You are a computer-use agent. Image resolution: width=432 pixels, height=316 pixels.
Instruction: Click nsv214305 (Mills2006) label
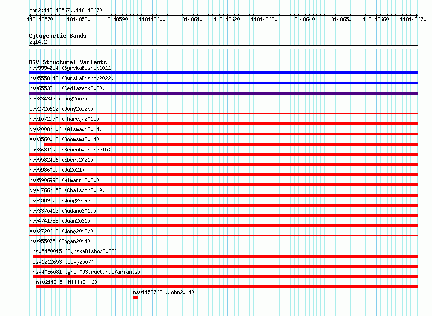click(x=66, y=282)
